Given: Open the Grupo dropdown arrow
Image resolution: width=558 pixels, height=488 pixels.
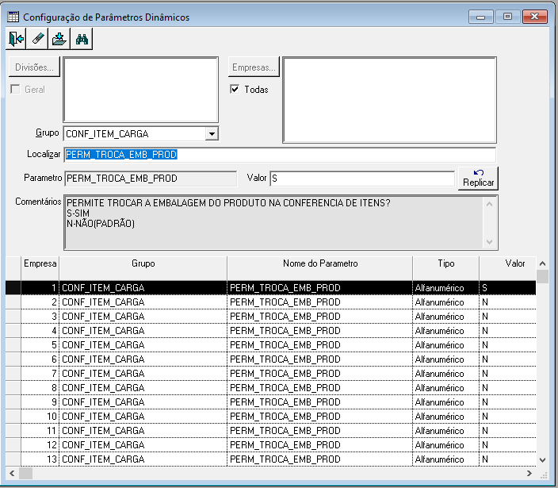Looking at the screenshot, I should click(x=212, y=134).
